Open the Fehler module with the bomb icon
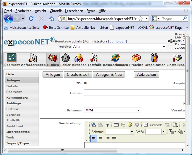The image size is (192, 155). coord(65,60)
